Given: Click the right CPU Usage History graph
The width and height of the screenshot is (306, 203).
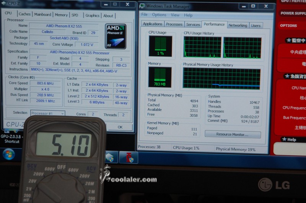Looking at the screenshot, I should (242, 48).
